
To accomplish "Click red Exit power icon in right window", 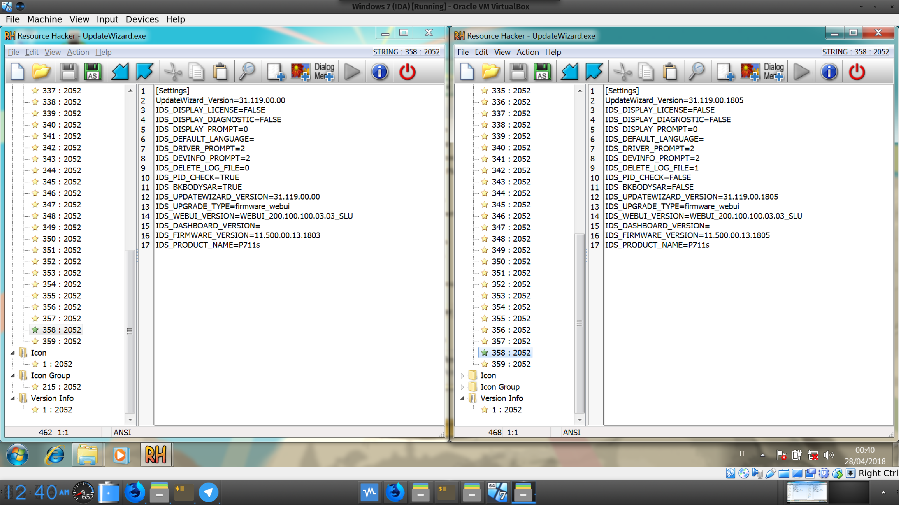I will click(857, 72).
